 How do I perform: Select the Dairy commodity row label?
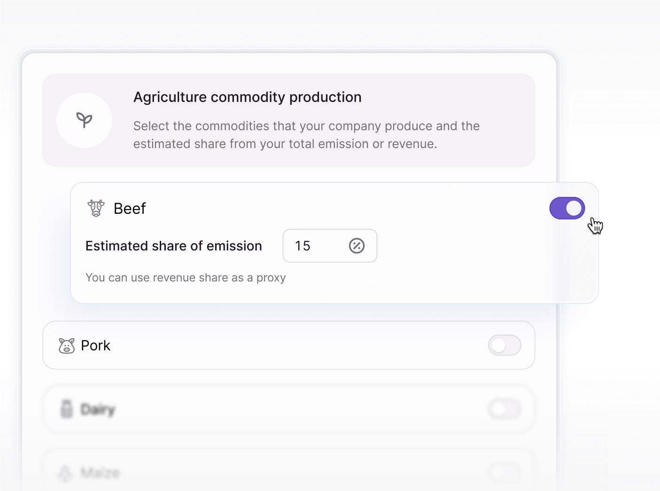point(98,409)
